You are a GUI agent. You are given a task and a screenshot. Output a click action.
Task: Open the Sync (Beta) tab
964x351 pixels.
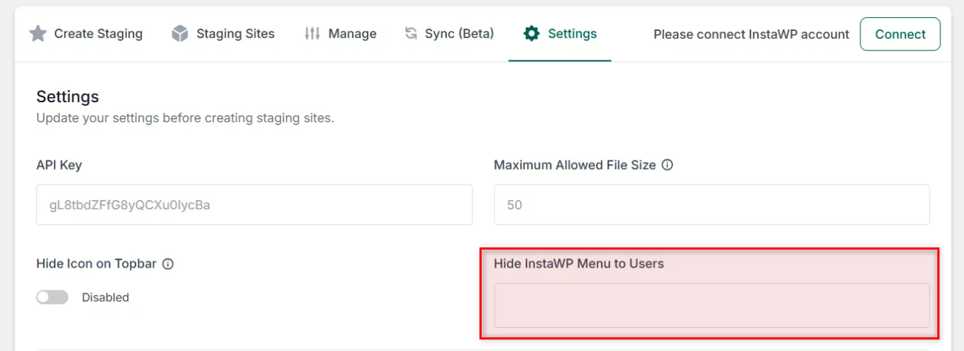[449, 33]
